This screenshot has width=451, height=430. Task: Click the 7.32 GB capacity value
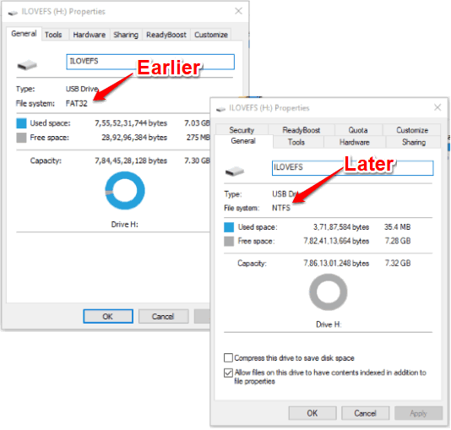pyautogui.click(x=398, y=264)
